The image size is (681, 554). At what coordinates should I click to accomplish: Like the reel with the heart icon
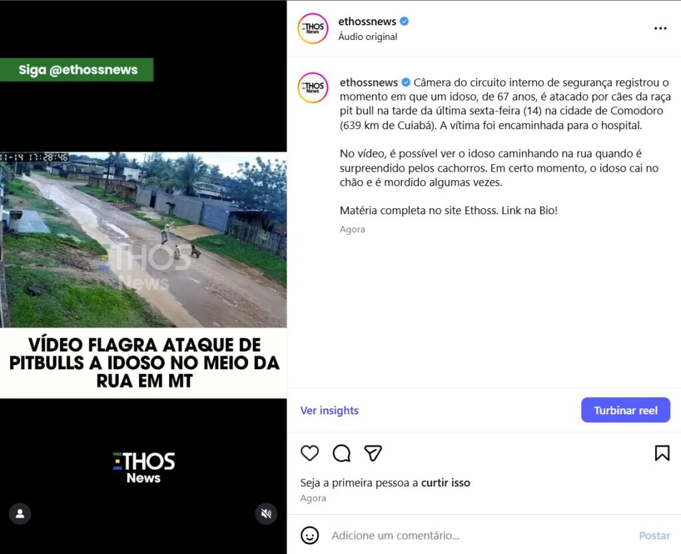pyautogui.click(x=310, y=454)
